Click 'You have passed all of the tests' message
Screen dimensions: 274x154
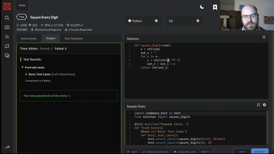[47, 96]
